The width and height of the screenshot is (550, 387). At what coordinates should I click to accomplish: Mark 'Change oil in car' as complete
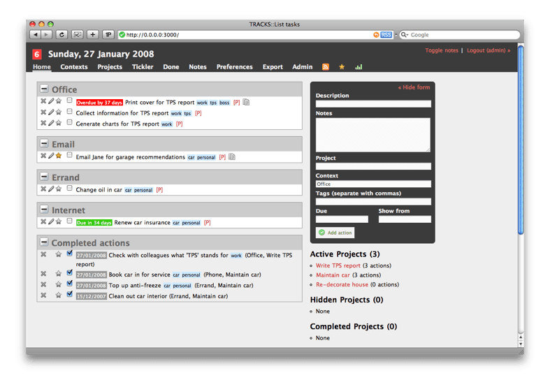click(70, 189)
